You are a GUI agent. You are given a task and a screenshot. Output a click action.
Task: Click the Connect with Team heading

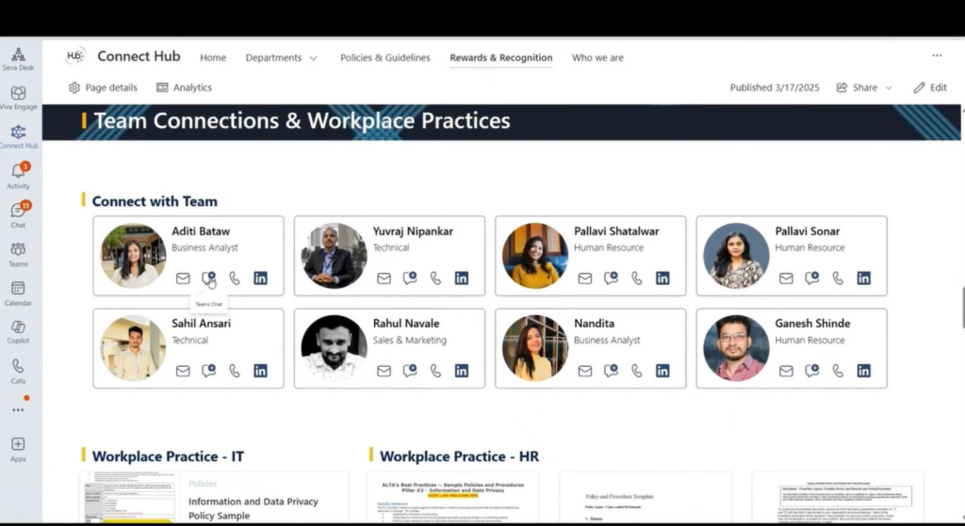click(x=155, y=201)
